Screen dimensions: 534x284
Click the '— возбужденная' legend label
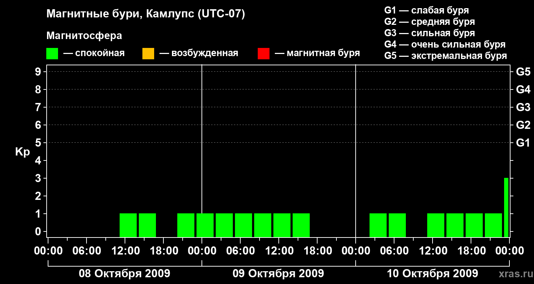tap(199, 53)
